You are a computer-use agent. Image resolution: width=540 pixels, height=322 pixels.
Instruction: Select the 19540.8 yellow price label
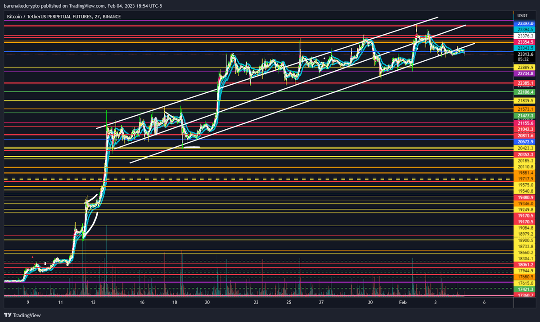pyautogui.click(x=525, y=191)
